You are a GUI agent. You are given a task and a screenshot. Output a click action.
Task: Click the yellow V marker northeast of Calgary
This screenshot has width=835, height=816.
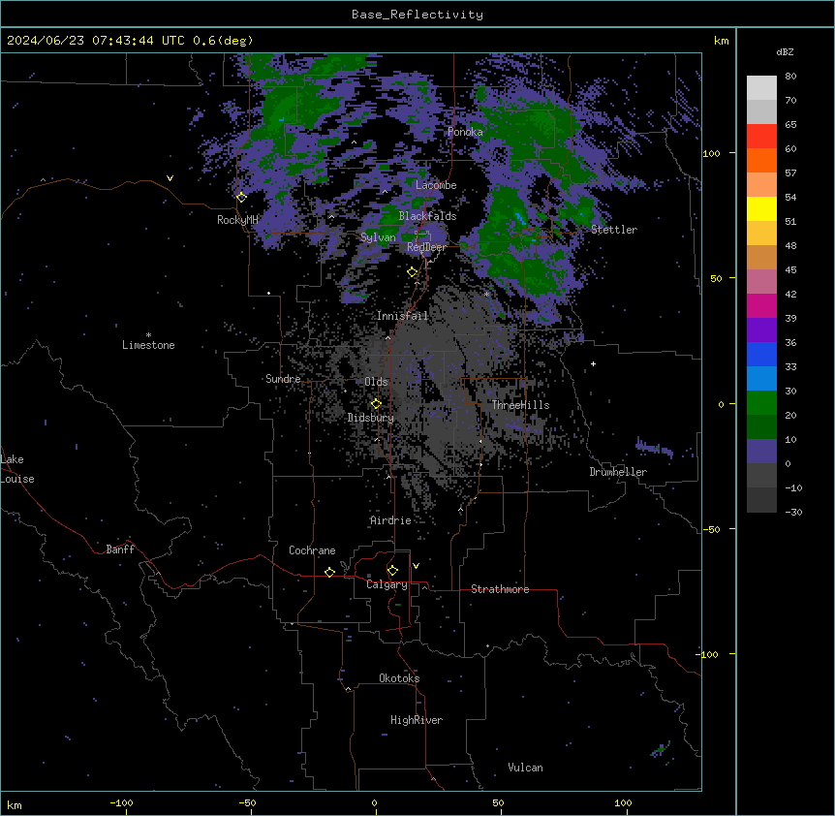(x=416, y=566)
